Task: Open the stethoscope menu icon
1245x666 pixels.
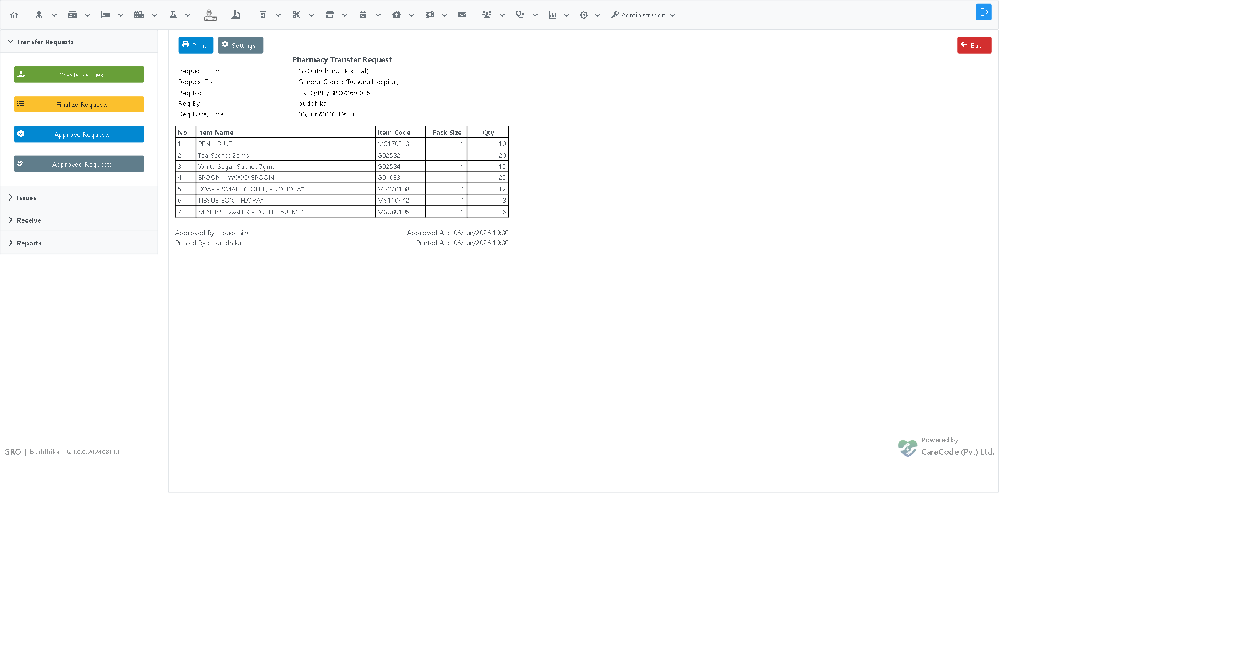Action: pos(520,15)
